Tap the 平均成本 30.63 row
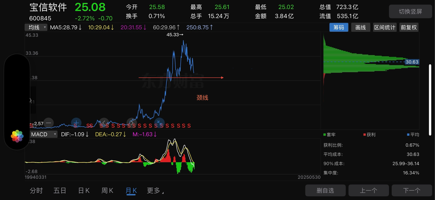 click(x=371, y=154)
